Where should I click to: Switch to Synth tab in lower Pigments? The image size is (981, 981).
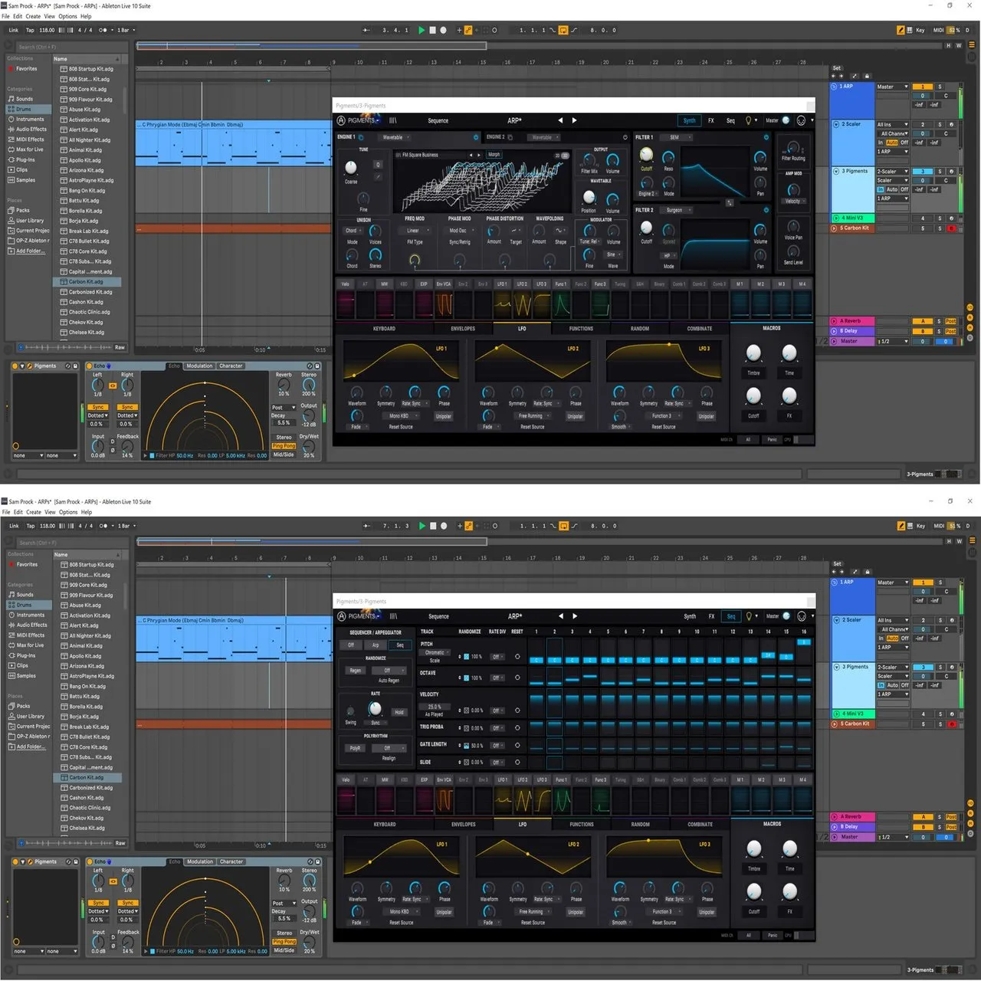pyautogui.click(x=690, y=616)
